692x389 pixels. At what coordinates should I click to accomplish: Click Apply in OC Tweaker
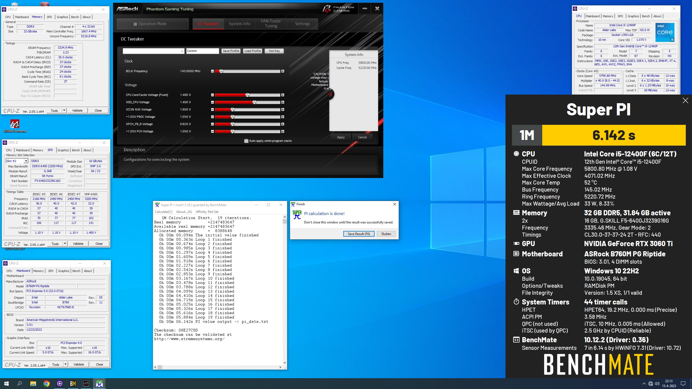click(x=341, y=138)
